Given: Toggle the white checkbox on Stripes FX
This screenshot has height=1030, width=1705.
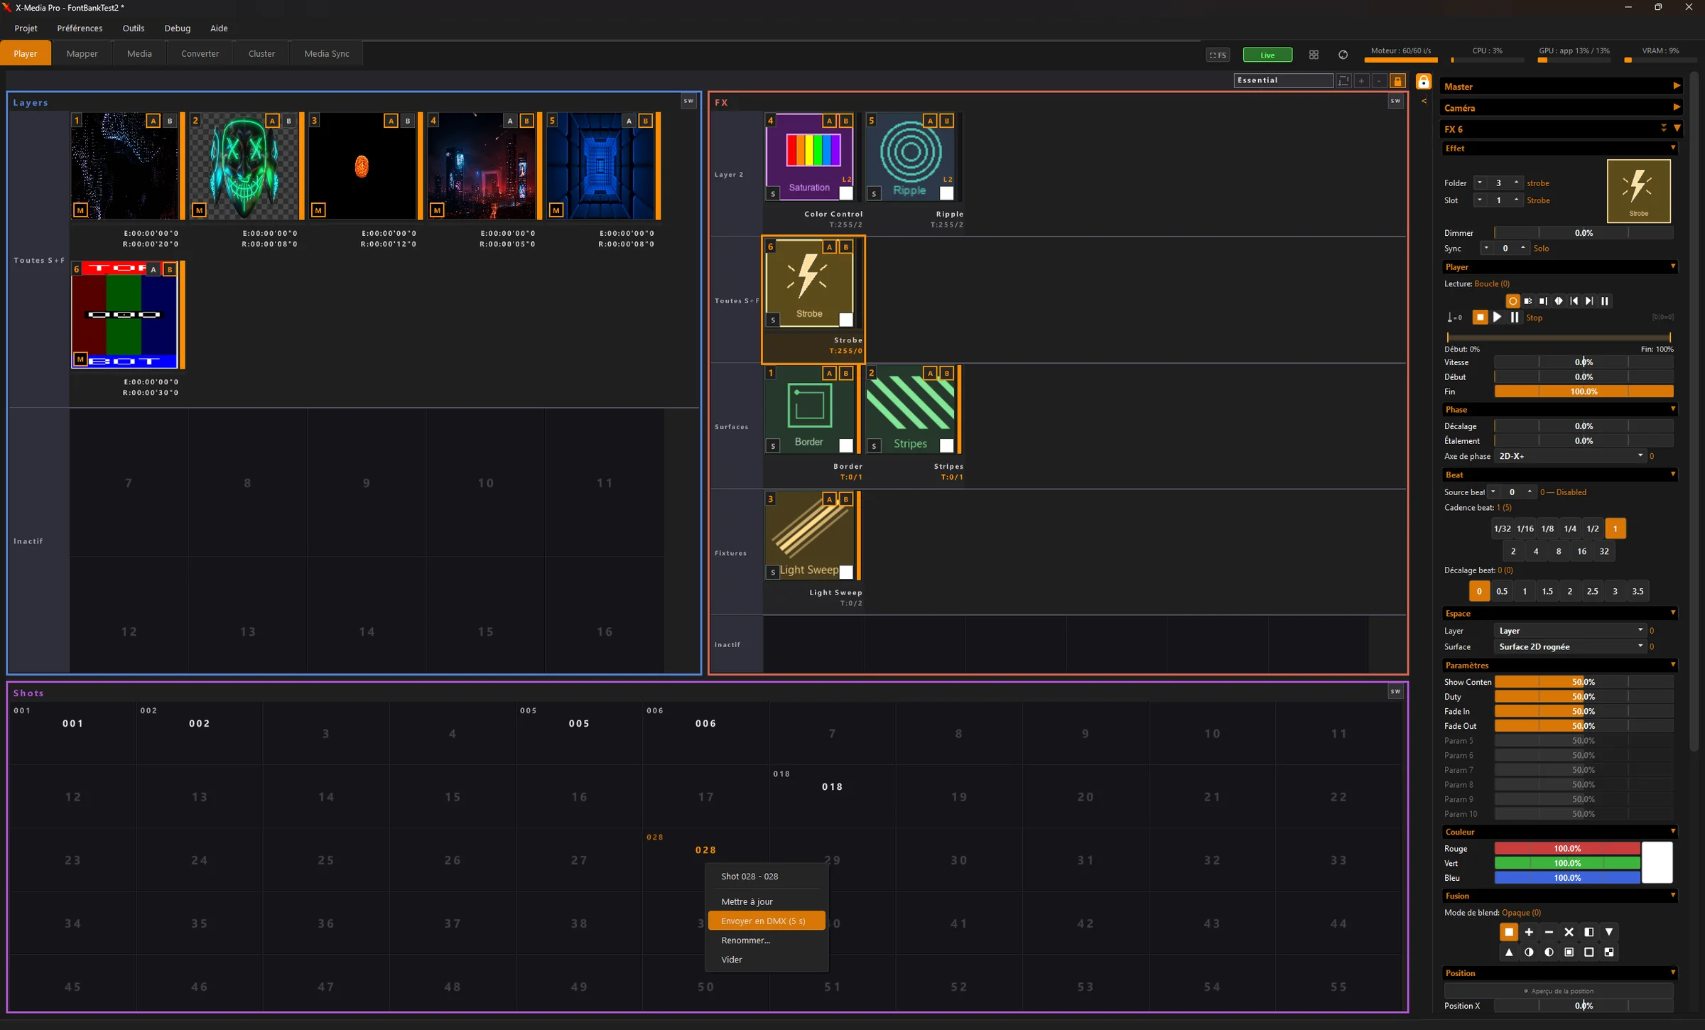Looking at the screenshot, I should (x=946, y=445).
